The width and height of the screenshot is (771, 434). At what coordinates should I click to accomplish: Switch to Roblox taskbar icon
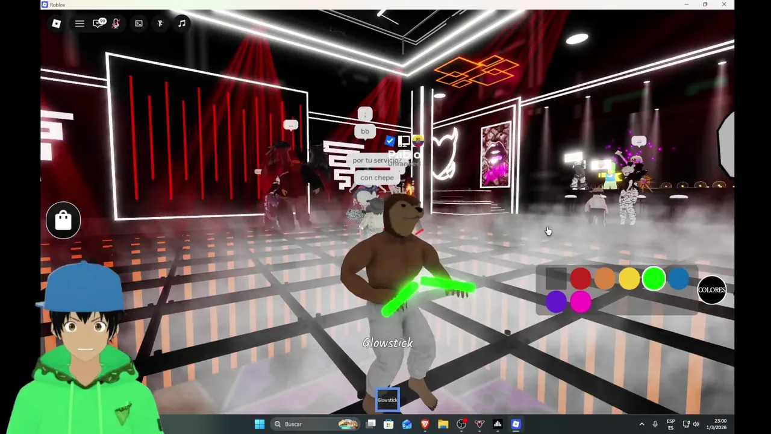pyautogui.click(x=516, y=424)
